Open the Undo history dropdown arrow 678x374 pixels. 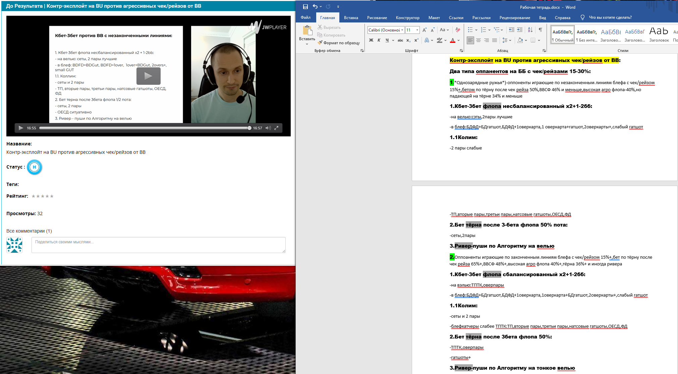[321, 7]
